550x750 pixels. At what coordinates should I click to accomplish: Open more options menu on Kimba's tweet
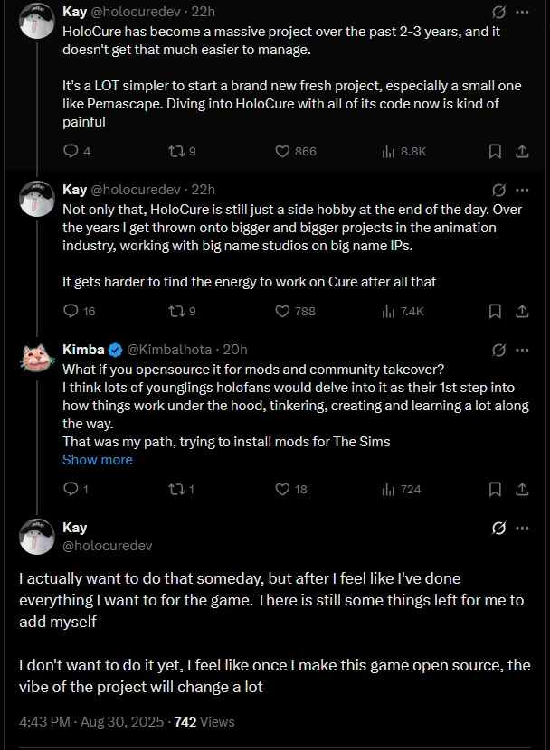[522, 350]
